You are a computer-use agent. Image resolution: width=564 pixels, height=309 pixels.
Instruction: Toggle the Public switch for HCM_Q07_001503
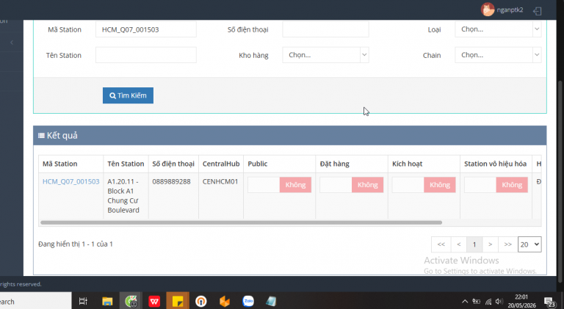(280, 185)
